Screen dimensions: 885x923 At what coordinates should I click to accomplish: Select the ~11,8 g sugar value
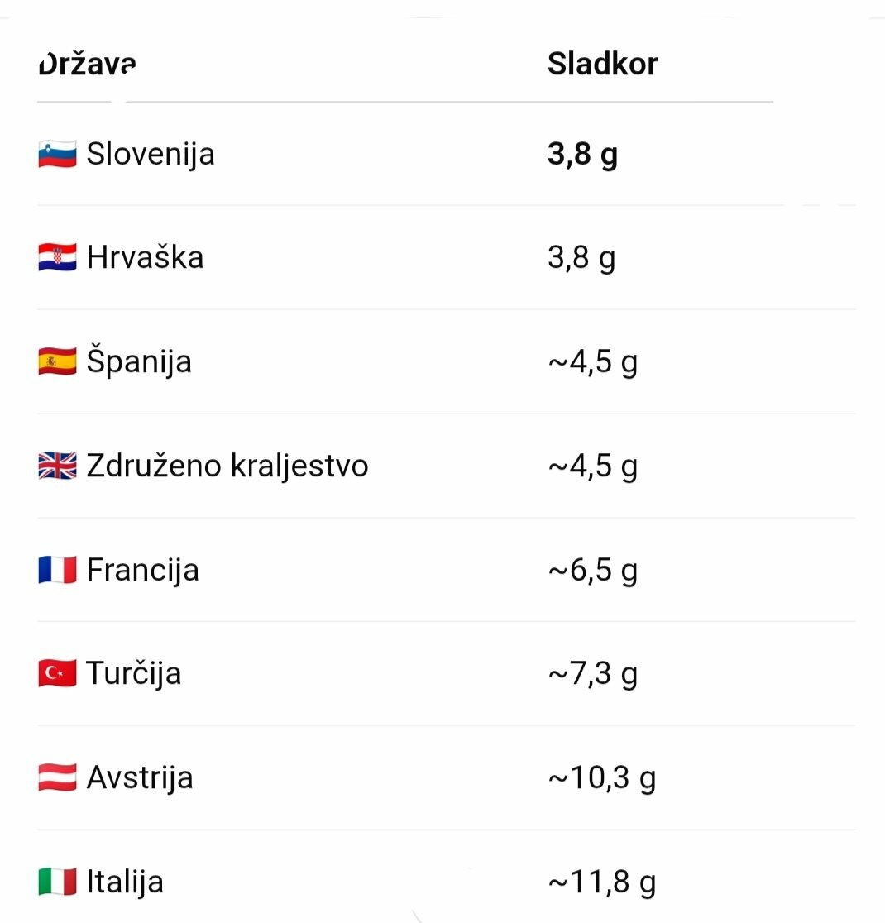[x=601, y=882]
